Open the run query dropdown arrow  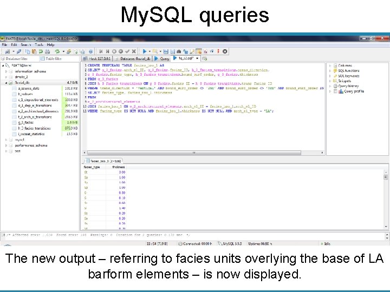click(149, 51)
